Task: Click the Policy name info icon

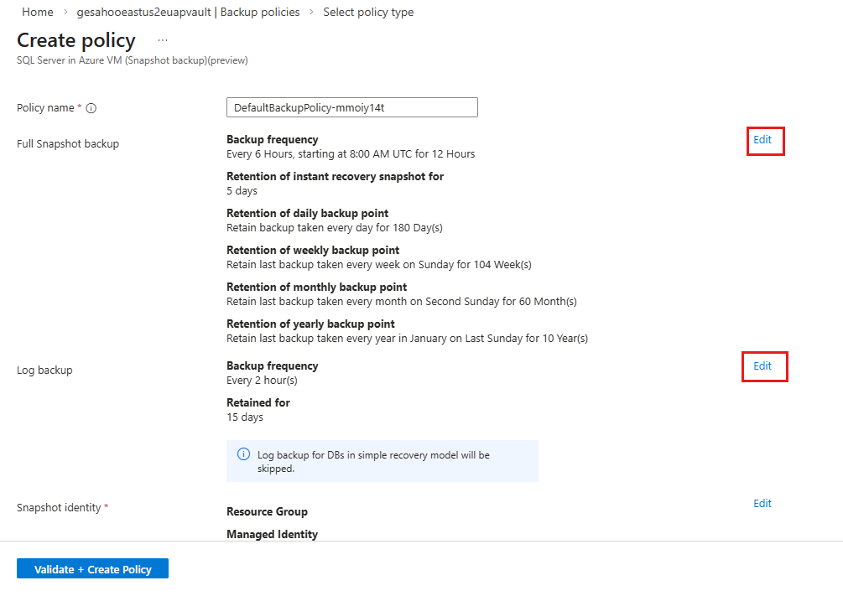Action: (x=91, y=108)
